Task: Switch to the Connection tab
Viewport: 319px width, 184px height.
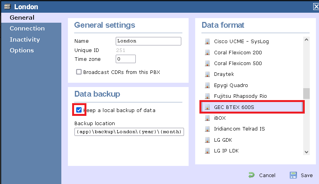Action: pos(27,28)
